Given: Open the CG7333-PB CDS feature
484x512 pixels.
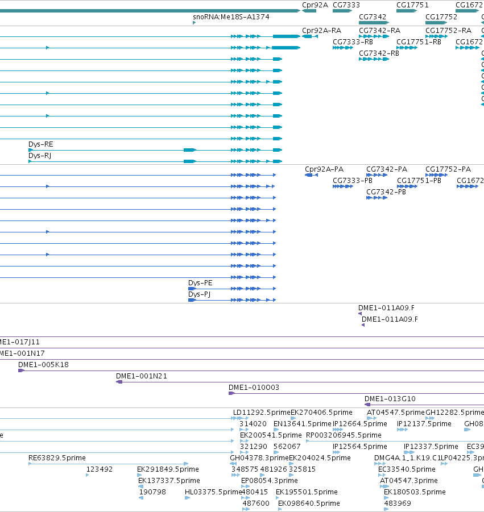Looking at the screenshot, I should coord(343,186).
